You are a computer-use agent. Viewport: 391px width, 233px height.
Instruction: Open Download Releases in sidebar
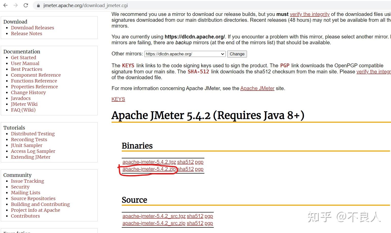[32, 28]
